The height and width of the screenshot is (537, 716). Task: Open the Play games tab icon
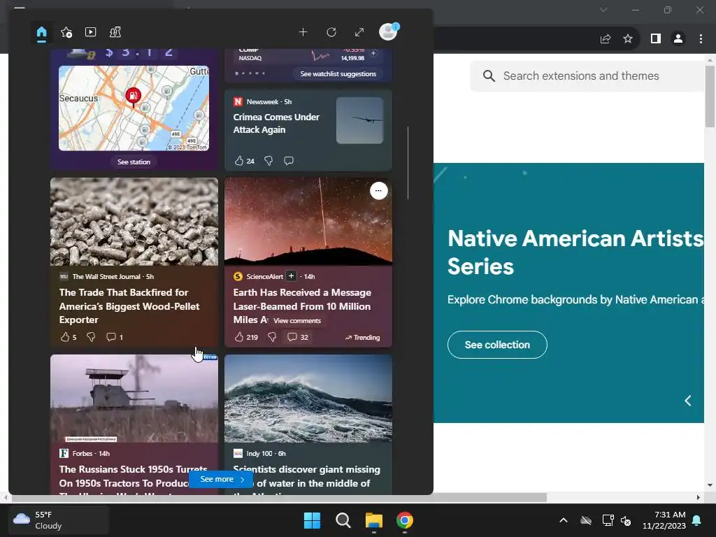[x=115, y=32]
